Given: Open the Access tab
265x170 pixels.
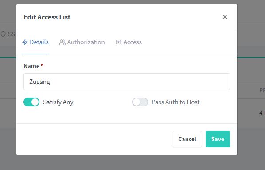Looking at the screenshot, I should 129,42.
